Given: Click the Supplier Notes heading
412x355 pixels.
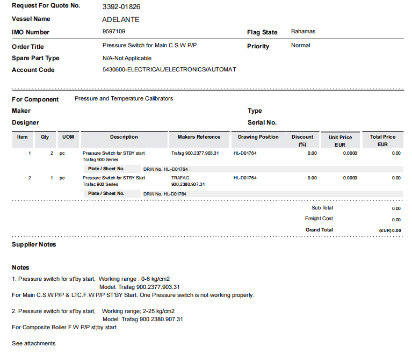Looking at the screenshot, I should [x=34, y=245].
